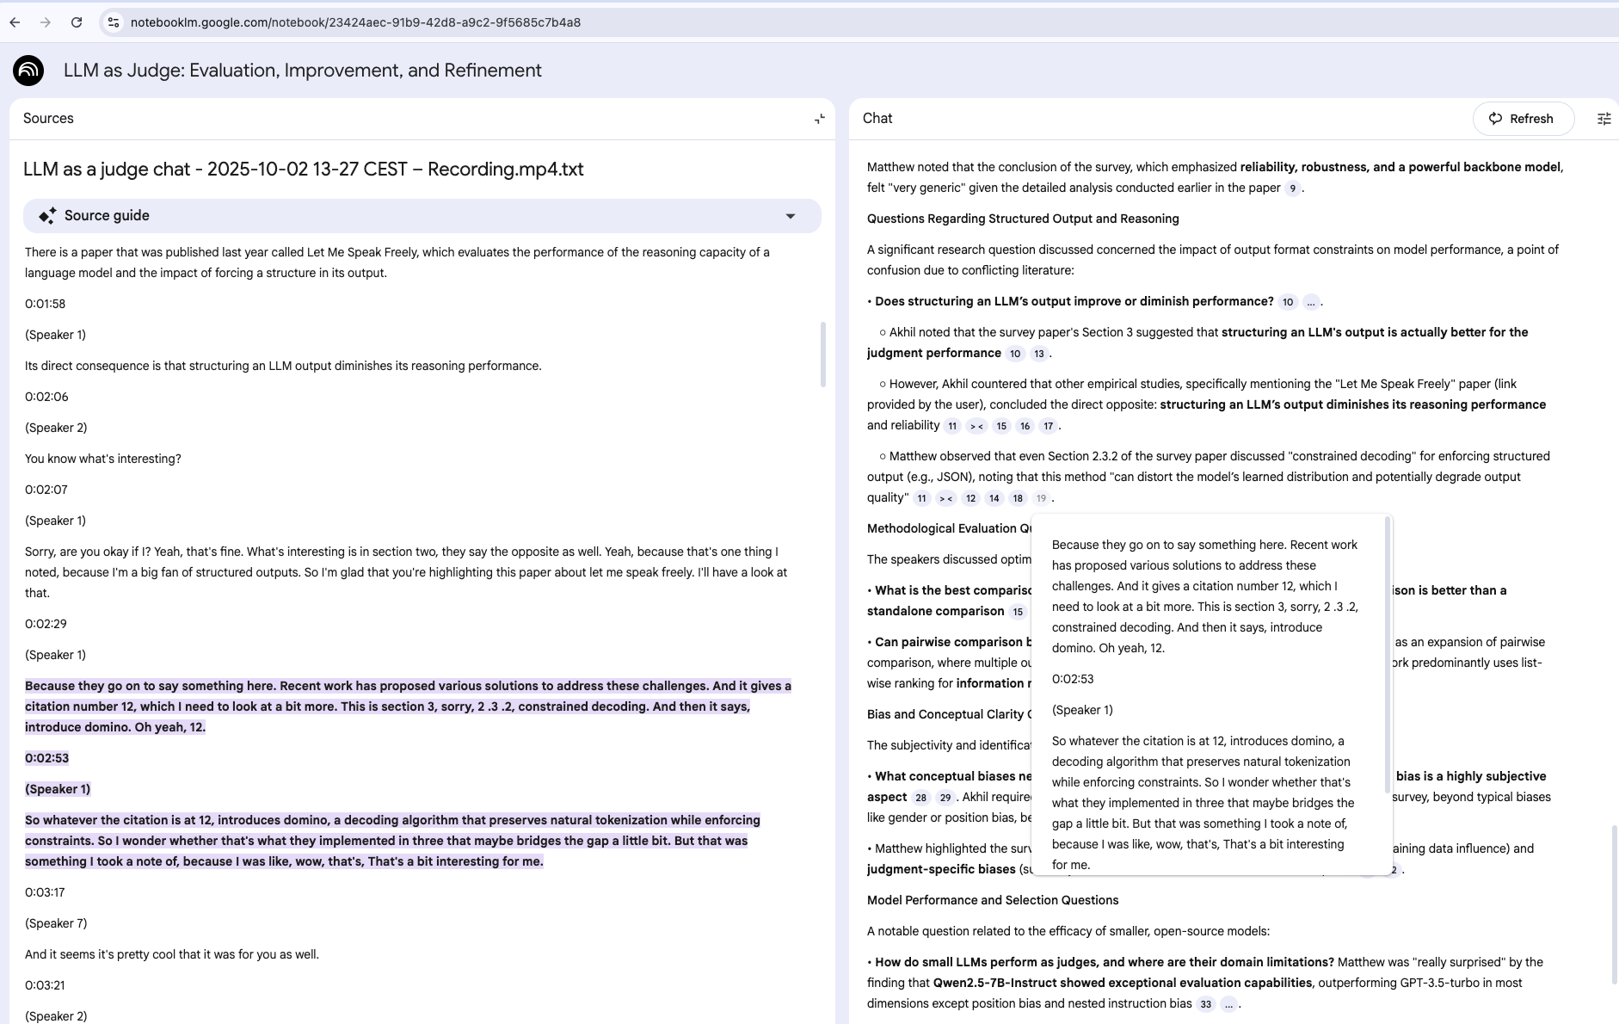Expand the Source guide dropdown arrow
The height and width of the screenshot is (1024, 1619).
pos(790,216)
